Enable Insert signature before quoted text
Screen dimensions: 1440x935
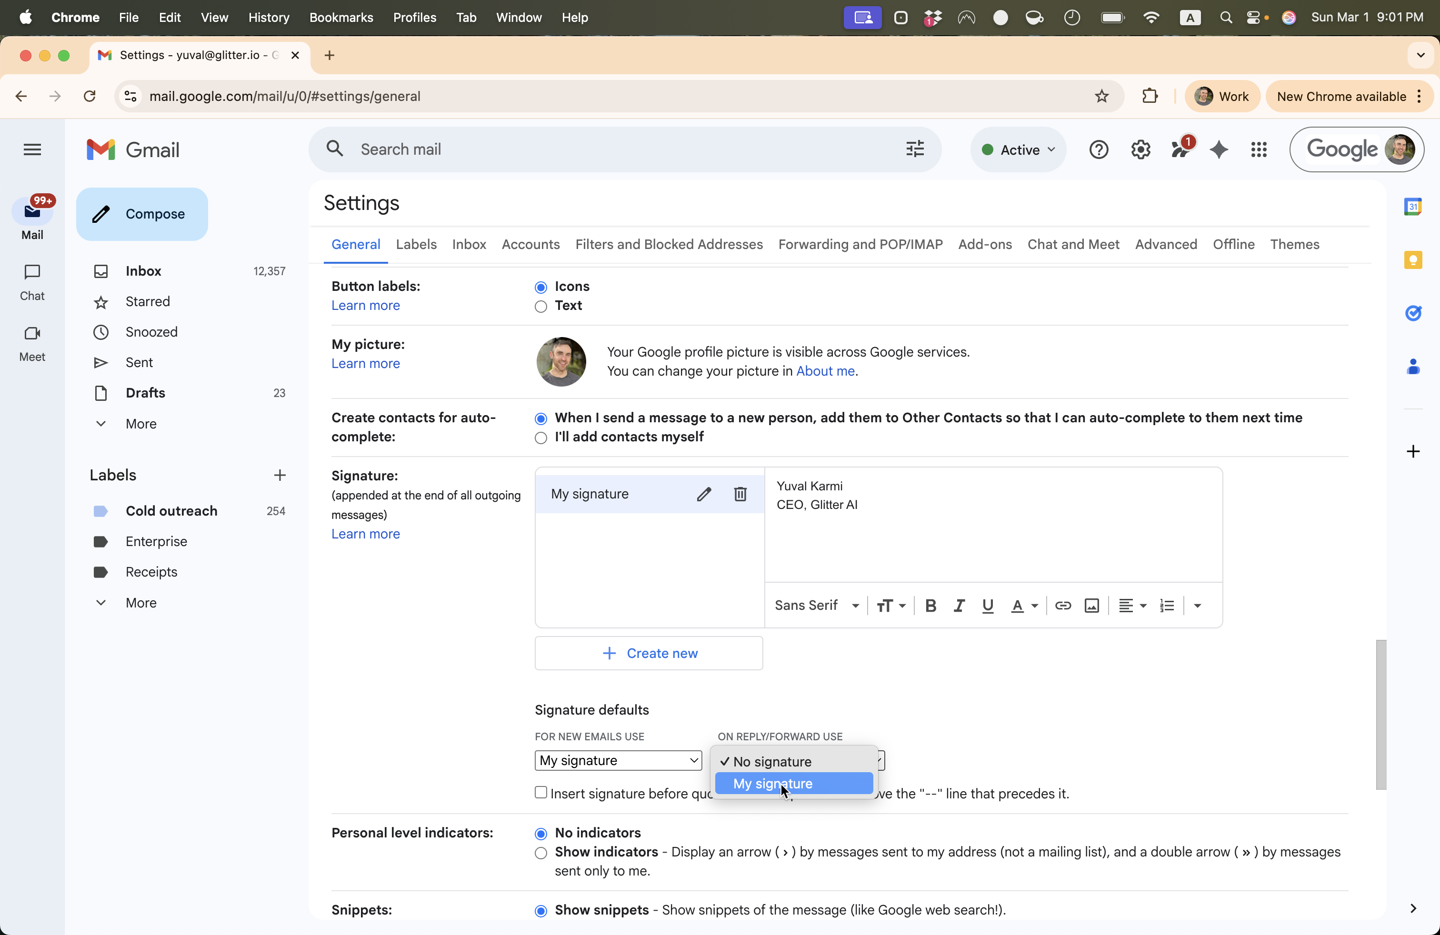pyautogui.click(x=540, y=793)
